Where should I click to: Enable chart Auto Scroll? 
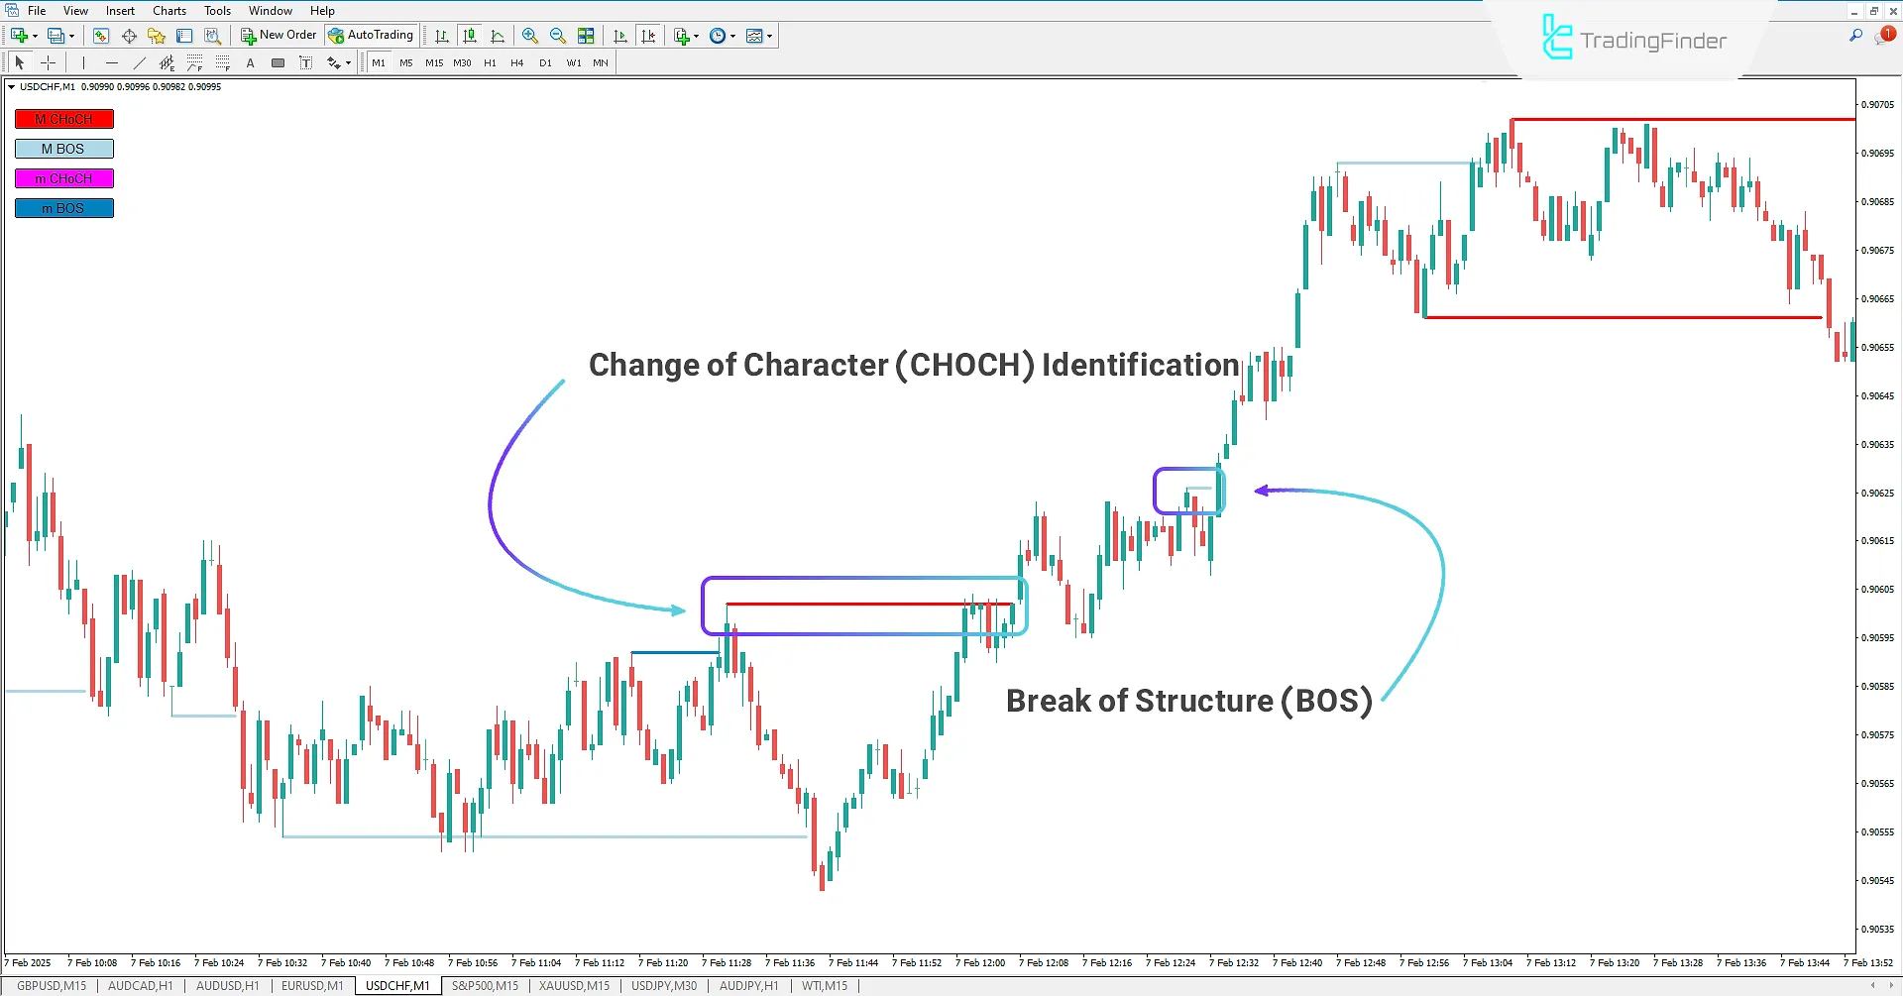pyautogui.click(x=621, y=36)
